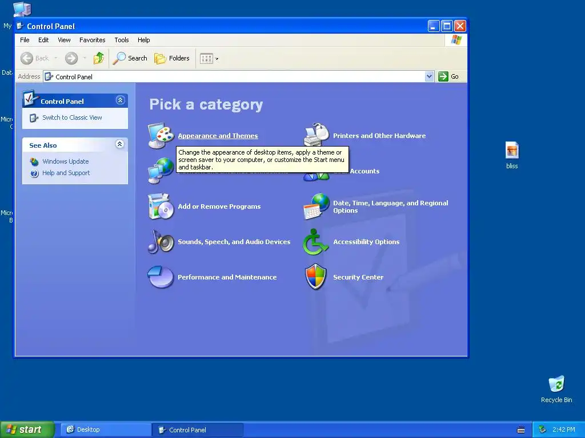Maximize the Control Panel window
585x438 pixels.
tap(447, 26)
